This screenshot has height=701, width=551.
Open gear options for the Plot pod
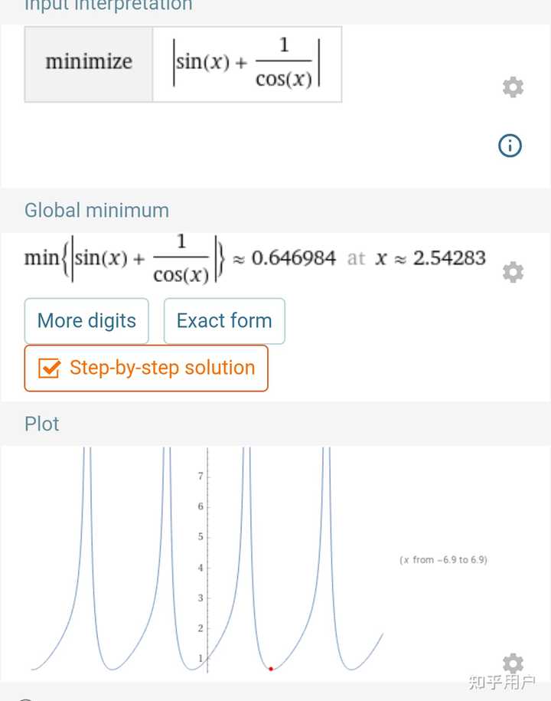[513, 663]
